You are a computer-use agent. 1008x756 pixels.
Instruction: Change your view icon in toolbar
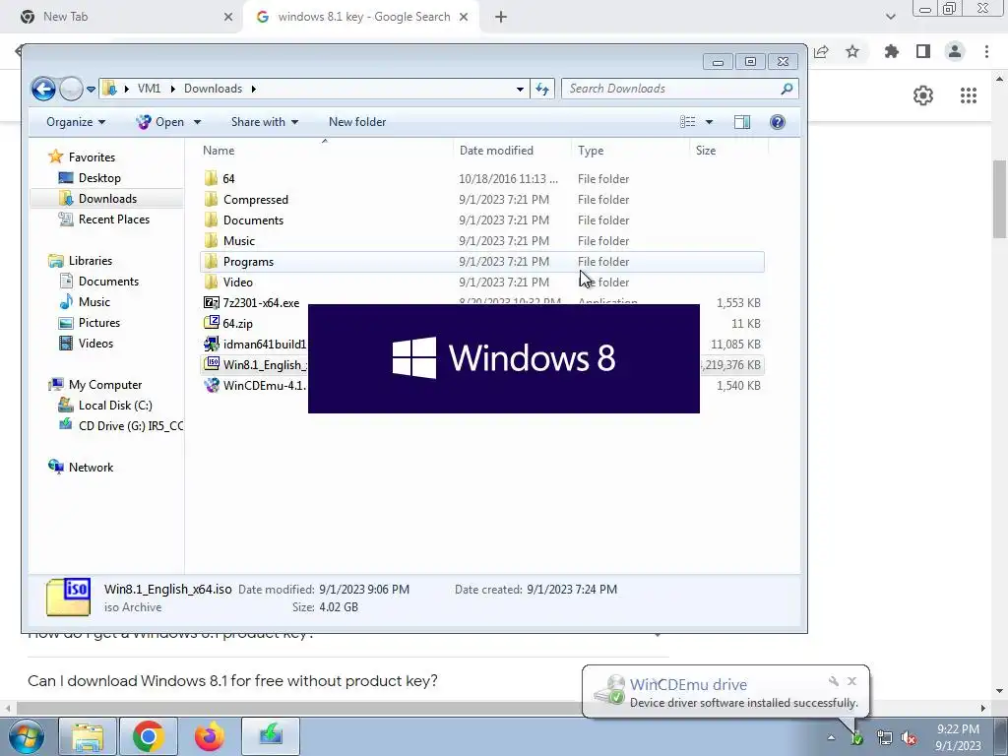[688, 122]
